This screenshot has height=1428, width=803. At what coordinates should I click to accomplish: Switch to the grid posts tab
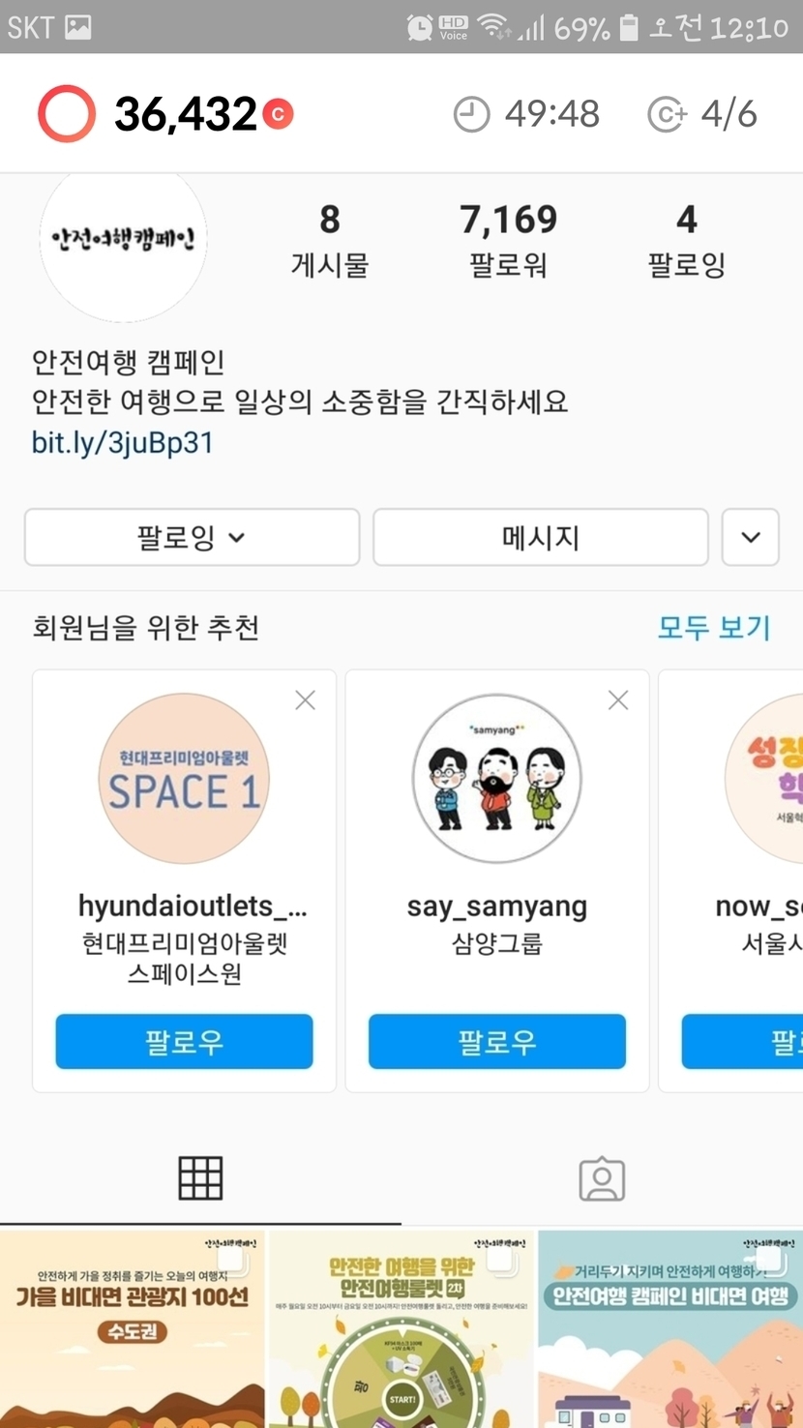click(x=200, y=1178)
